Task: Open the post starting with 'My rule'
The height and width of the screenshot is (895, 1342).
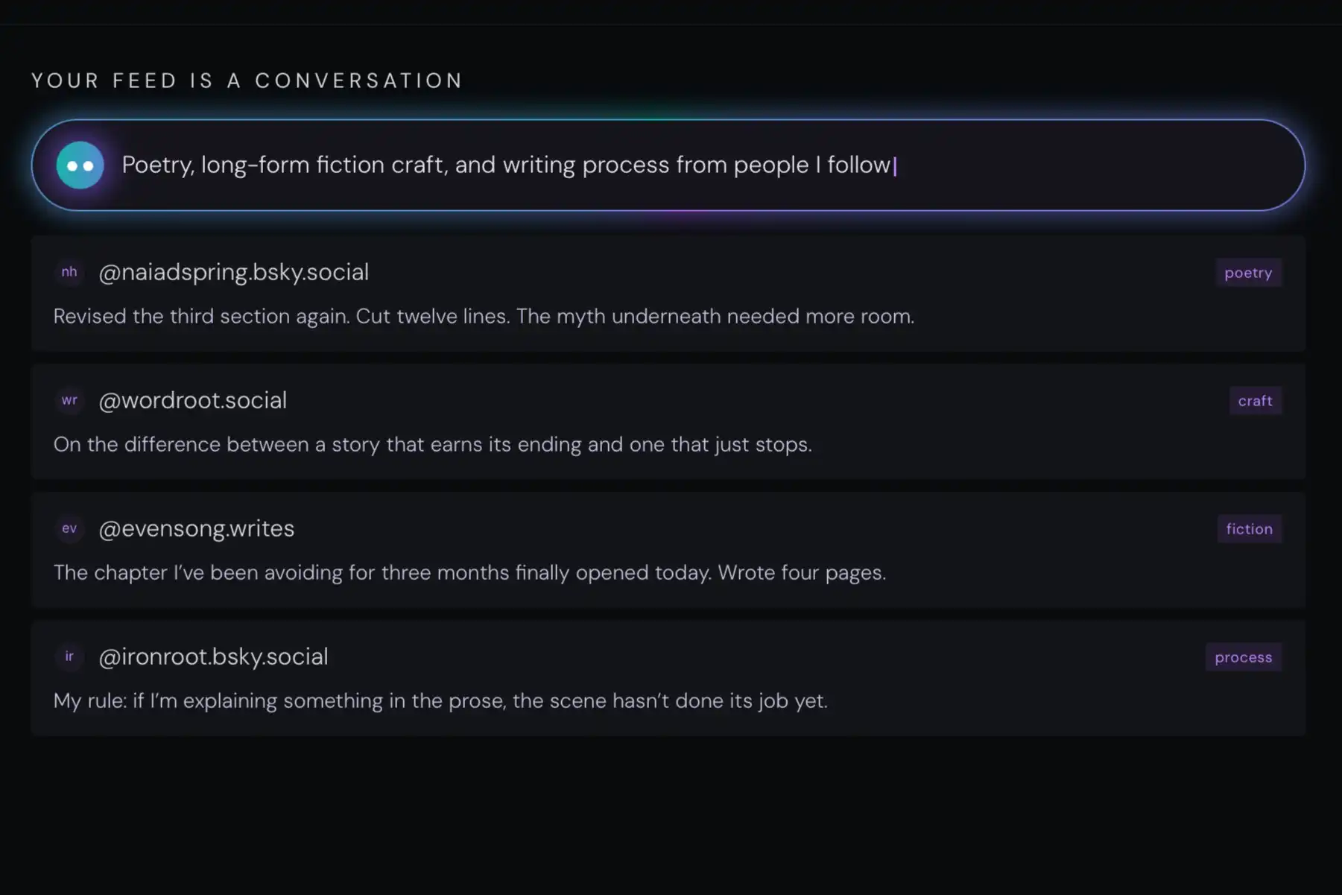Action: (440, 700)
